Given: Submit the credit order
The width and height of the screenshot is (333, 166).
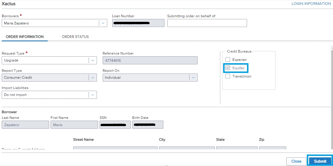Looking at the screenshot, I should pyautogui.click(x=320, y=161).
